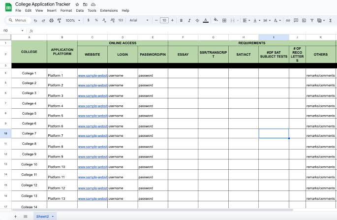Open the Help menu
Image resolution: width=337 pixels, height=220 pixels.
point(125,10)
